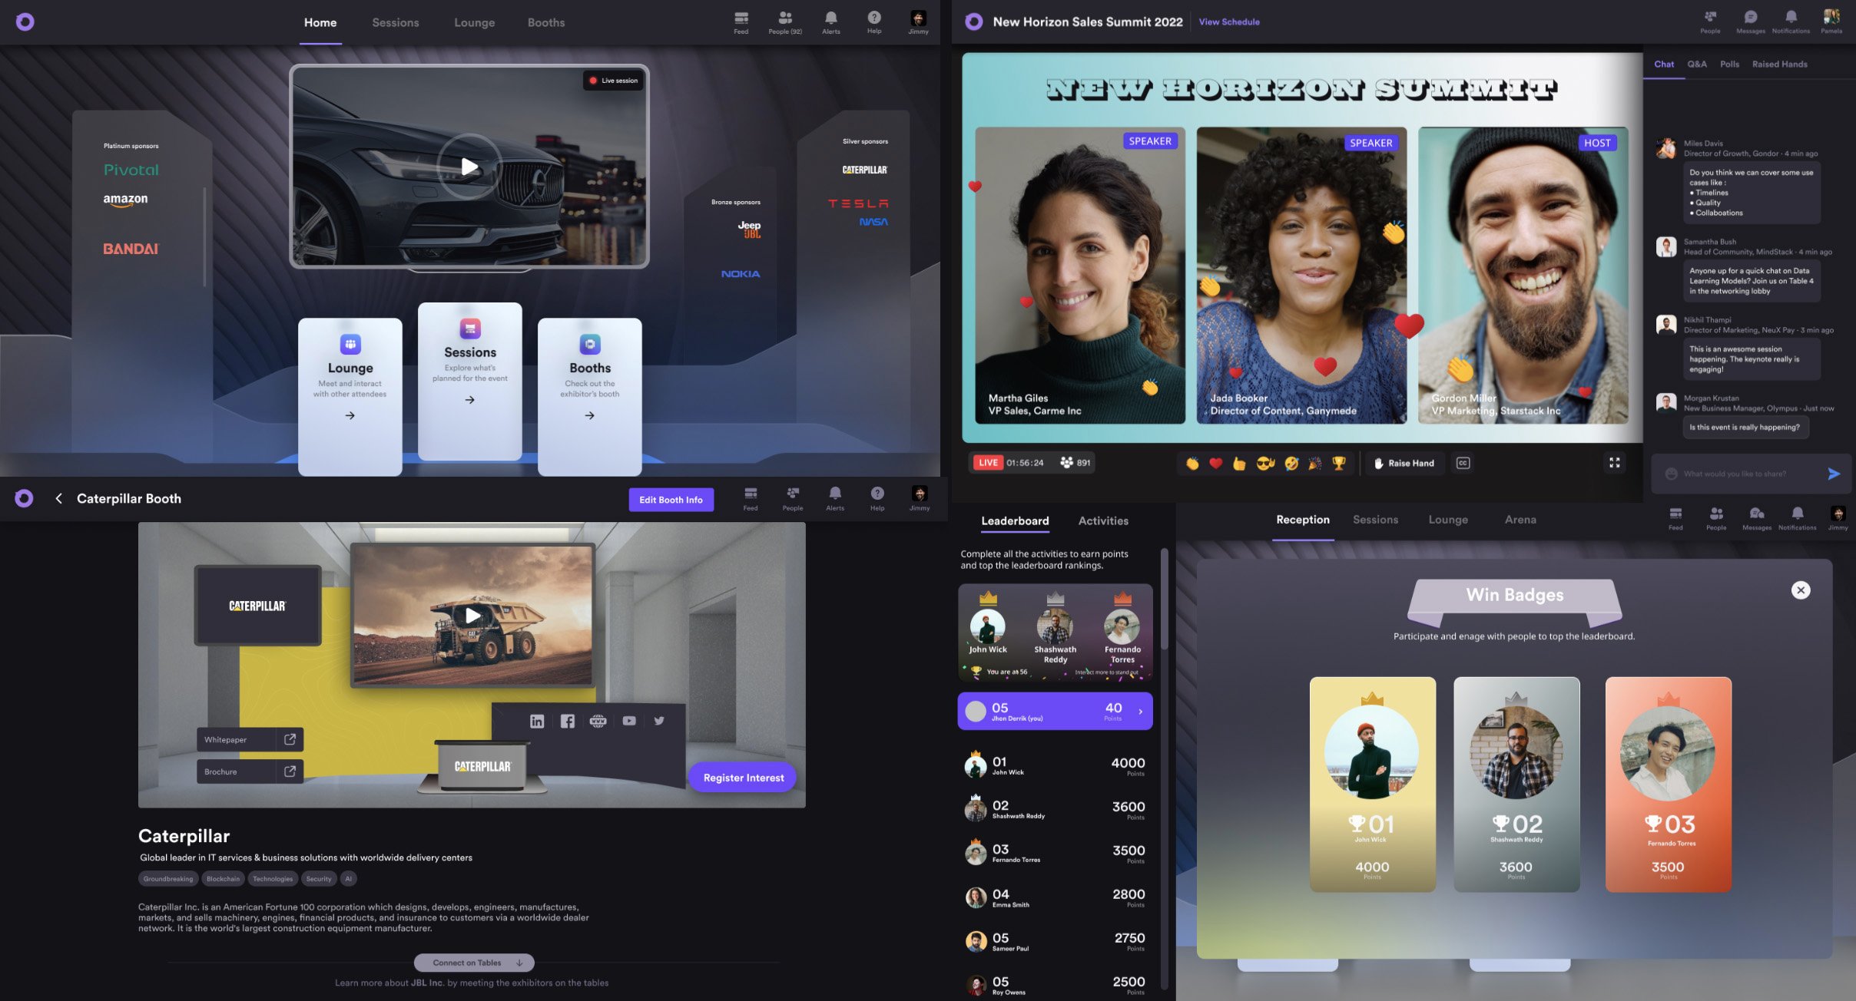Toggle closed captions CC button

[x=1463, y=463]
